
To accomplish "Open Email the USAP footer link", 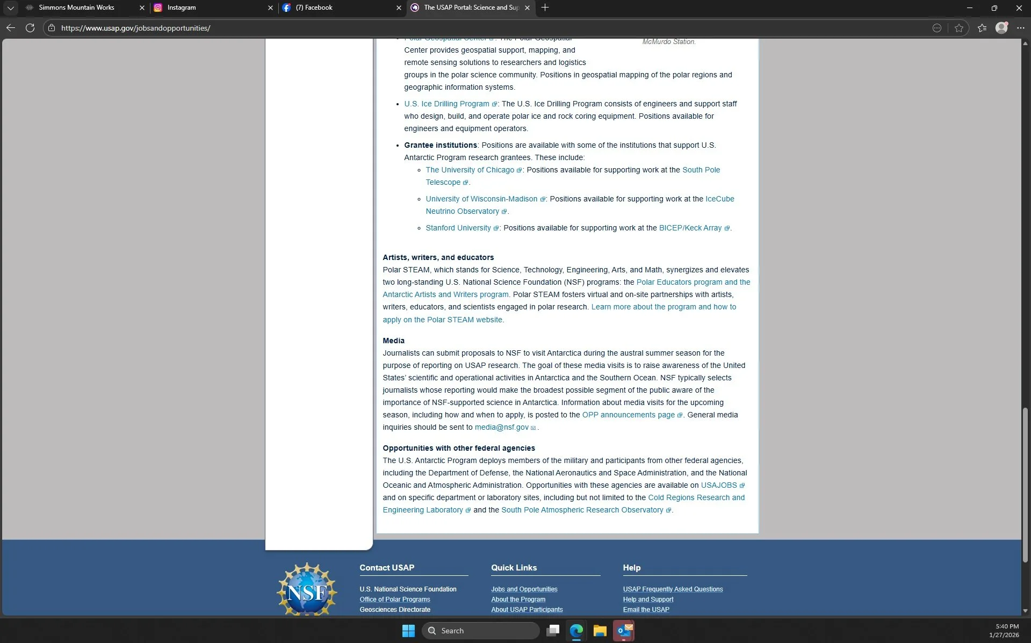I will point(646,610).
